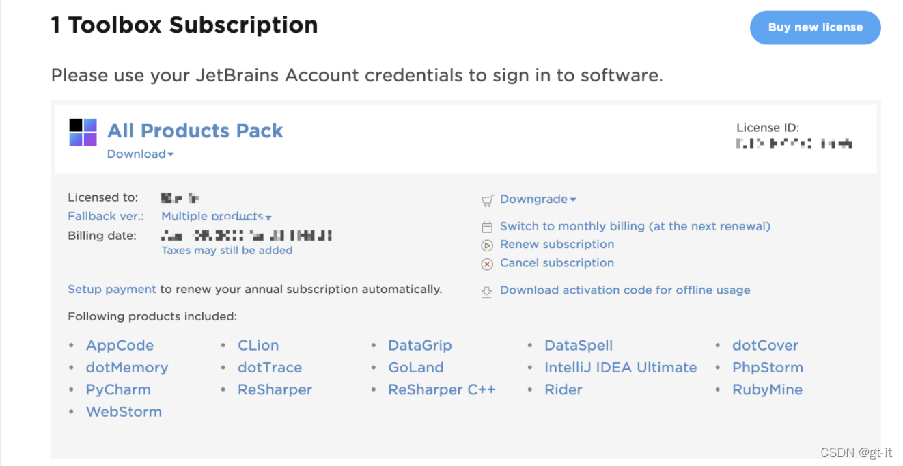Click the JetBrains Account credentials sign-in sentence
The width and height of the screenshot is (903, 466).
point(357,75)
